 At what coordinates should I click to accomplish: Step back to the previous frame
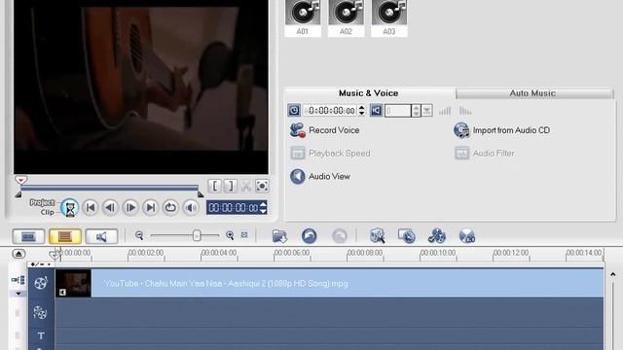tap(110, 207)
